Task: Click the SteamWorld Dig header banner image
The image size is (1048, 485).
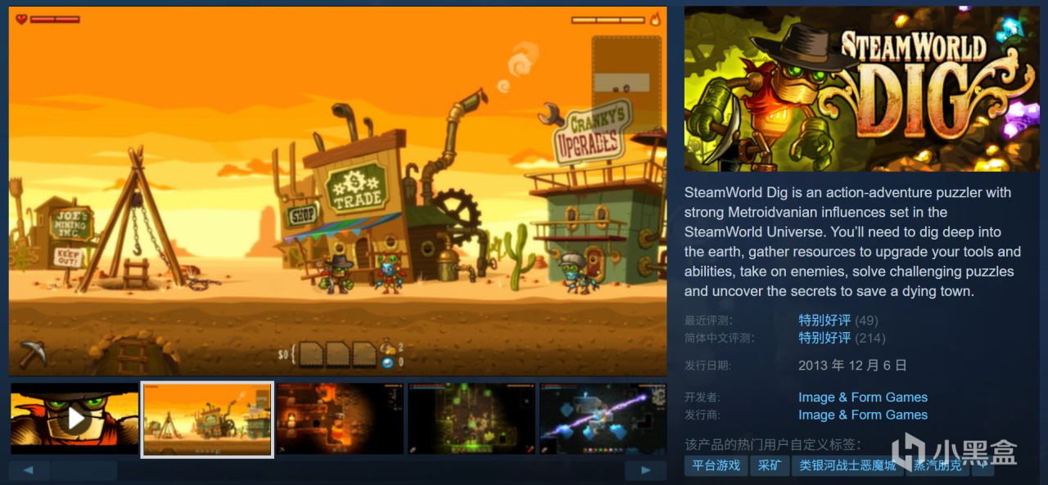Action: (861, 89)
